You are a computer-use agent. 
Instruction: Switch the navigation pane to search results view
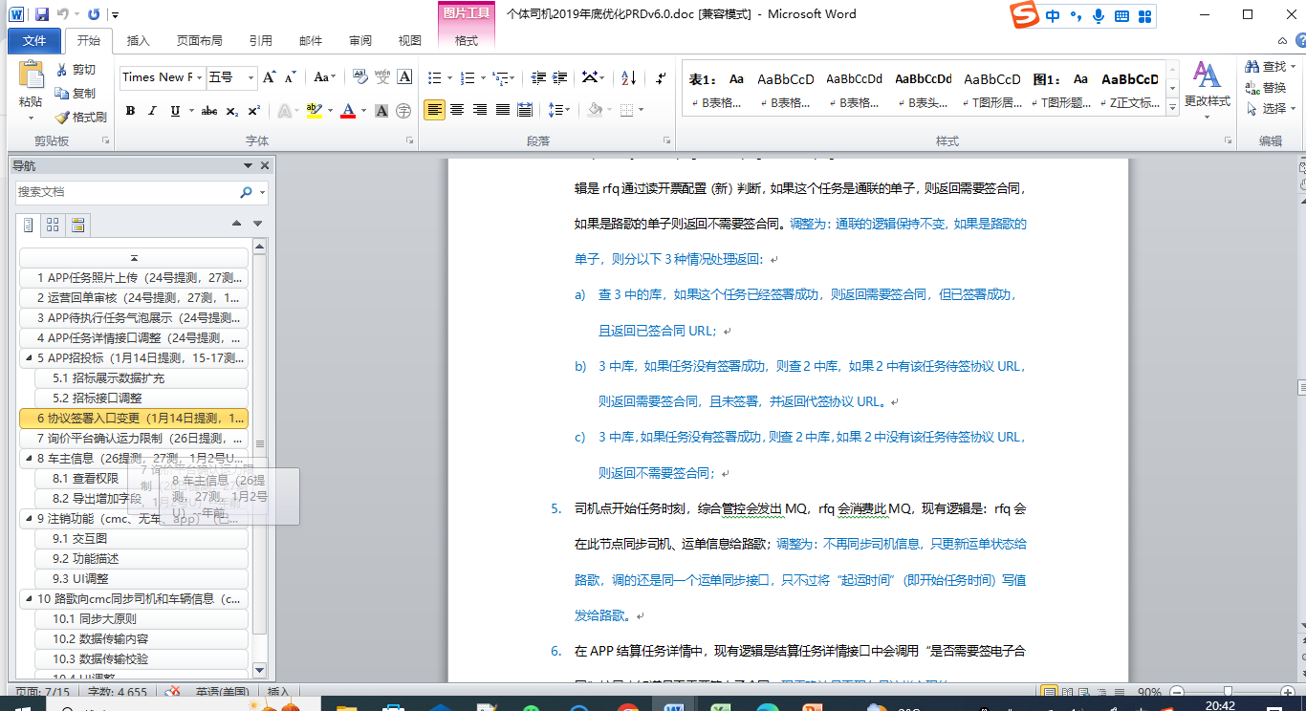(x=78, y=225)
